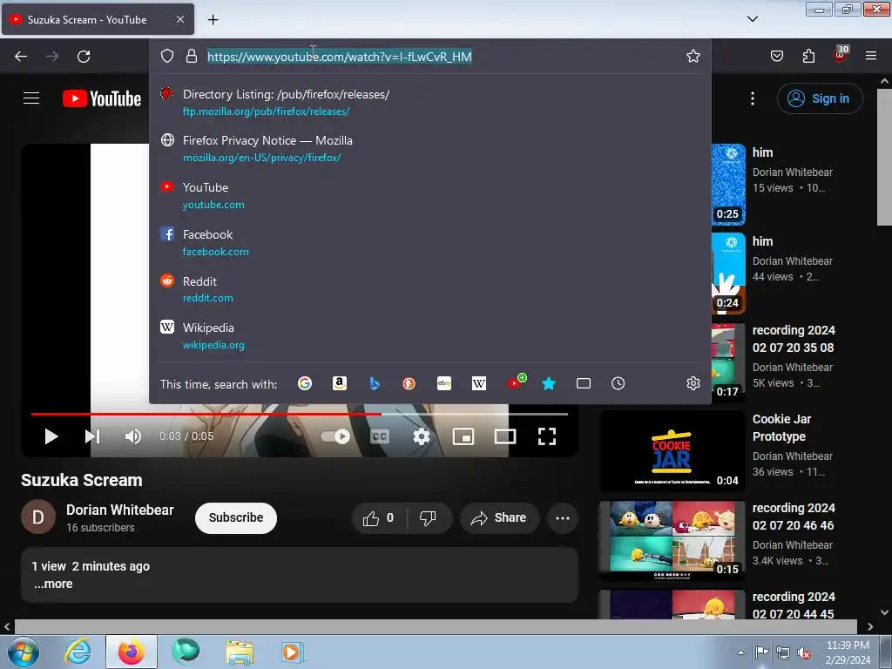Open Windows Explorer folder on taskbar
This screenshot has height=669, width=892.
239,652
